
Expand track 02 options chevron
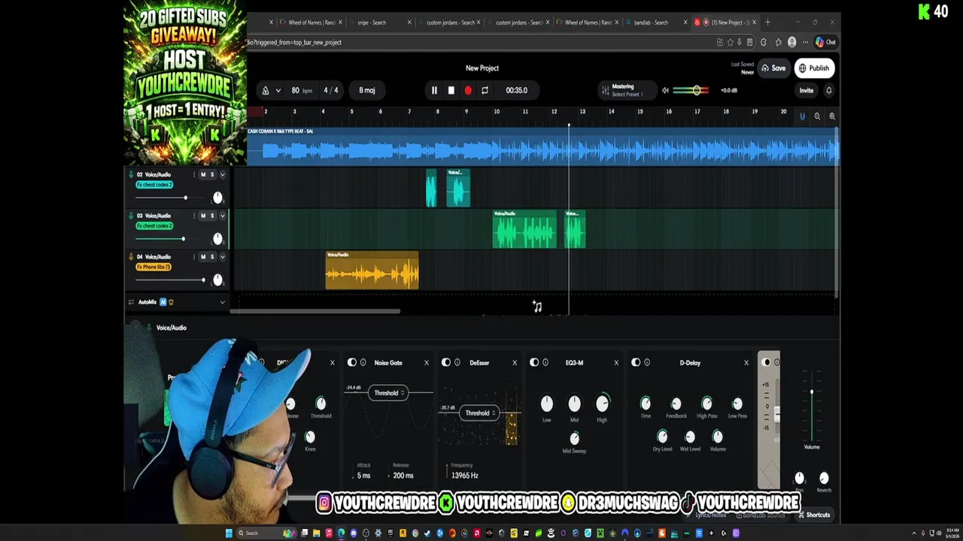(x=222, y=174)
